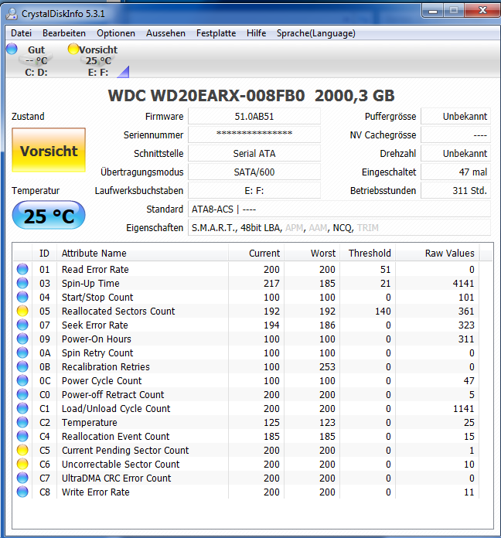Click the Eingeschaltet value 47 mal
Viewport: 501px width, 538px height.
click(x=455, y=172)
